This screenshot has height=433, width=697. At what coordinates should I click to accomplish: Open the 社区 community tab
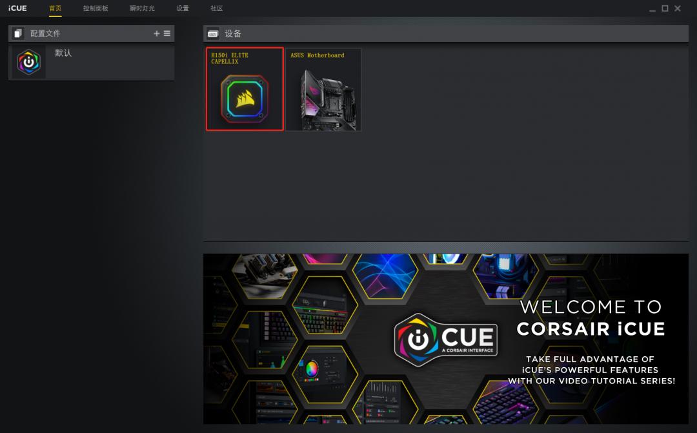[x=216, y=8]
